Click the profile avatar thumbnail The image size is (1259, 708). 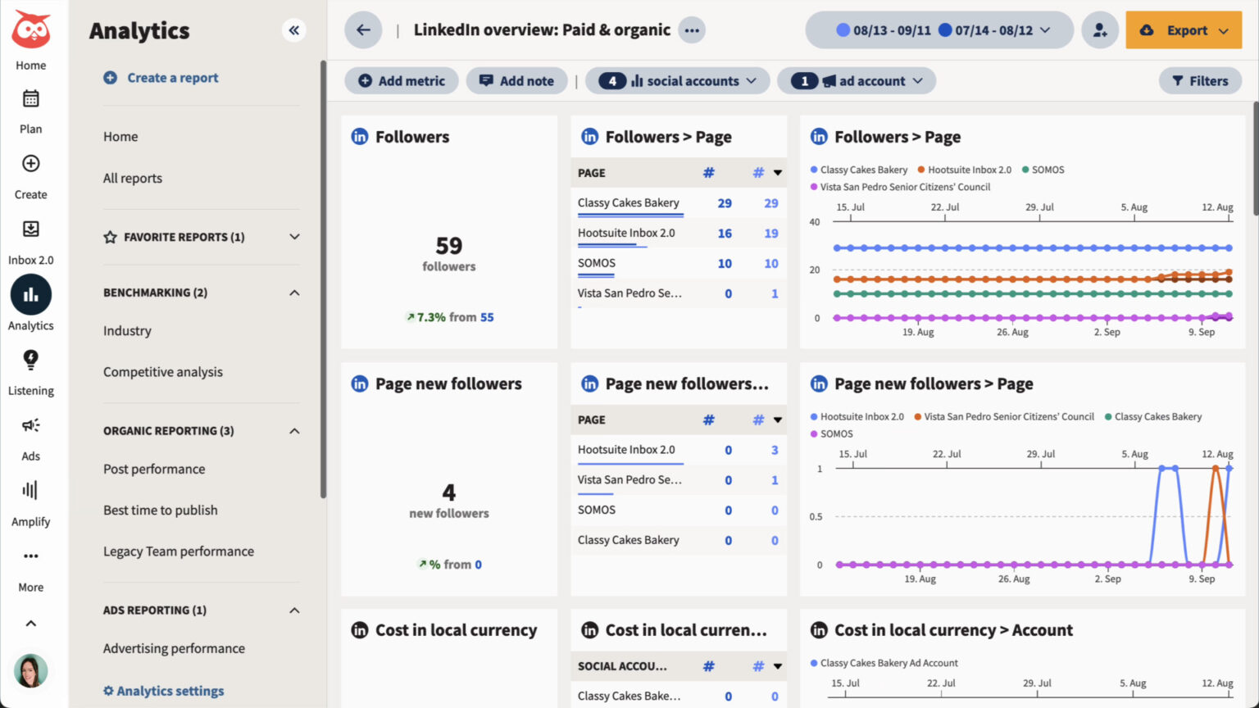click(x=30, y=671)
